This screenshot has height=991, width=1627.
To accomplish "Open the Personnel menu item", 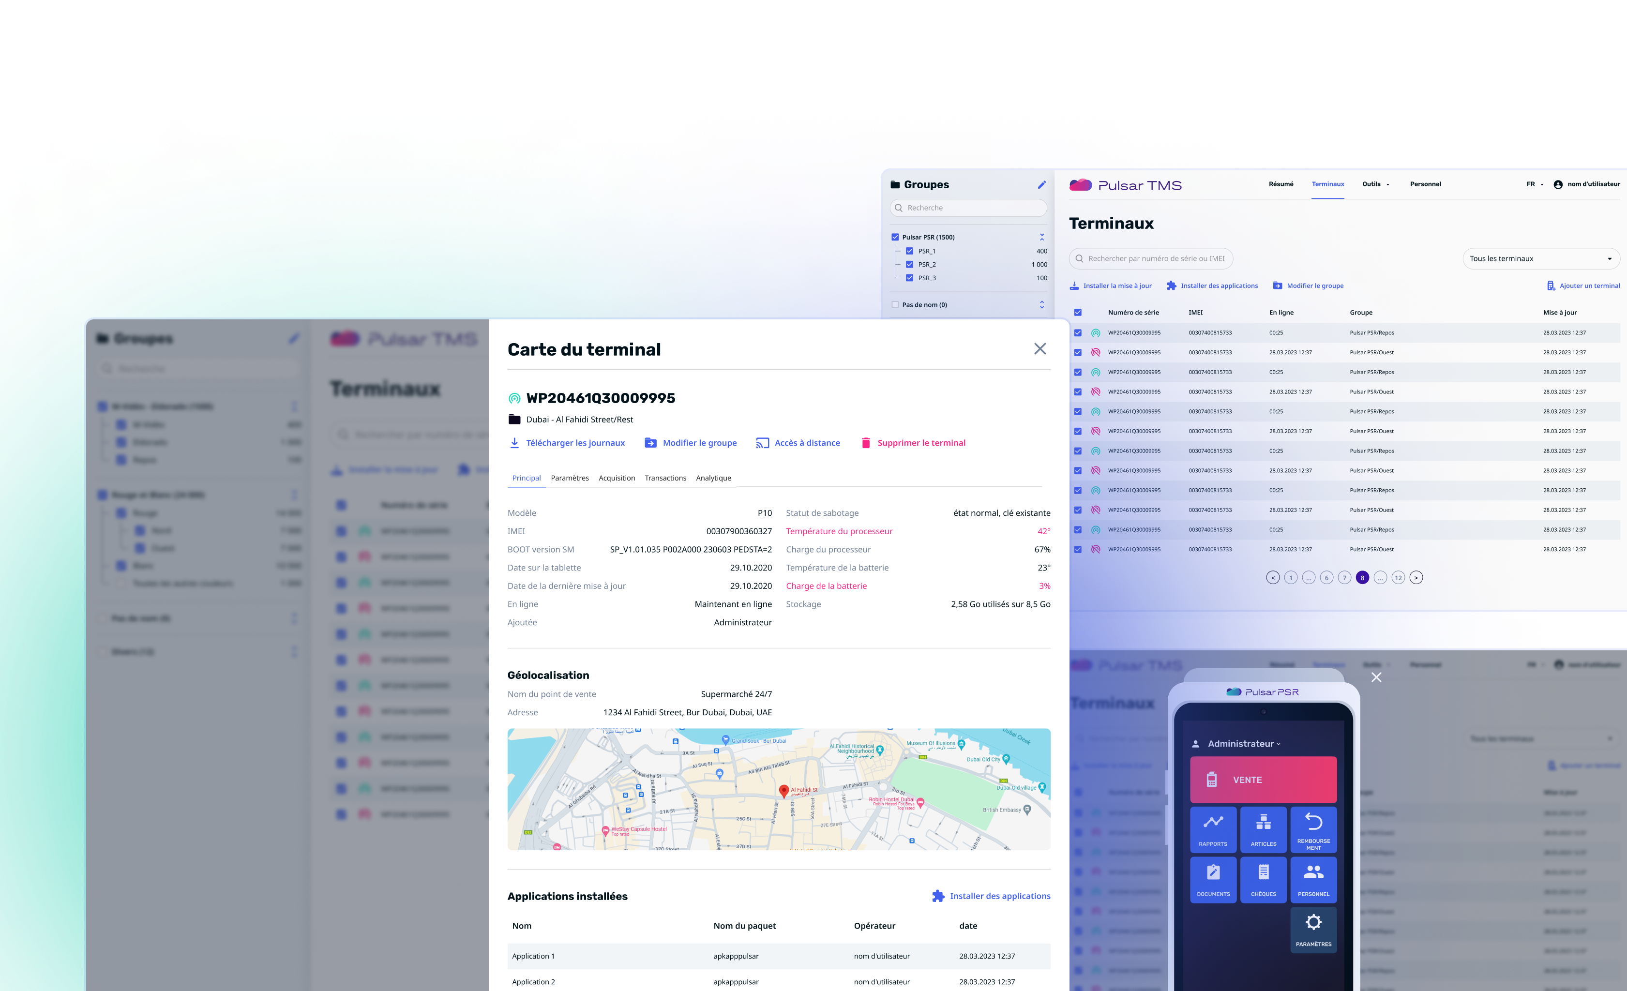I will coord(1426,184).
